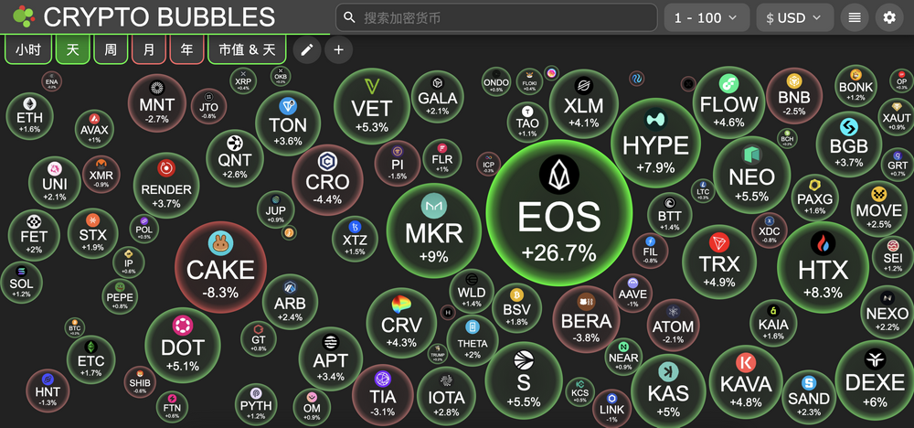Open the settings gear icon
Screen dimensions: 914x428
point(889,17)
